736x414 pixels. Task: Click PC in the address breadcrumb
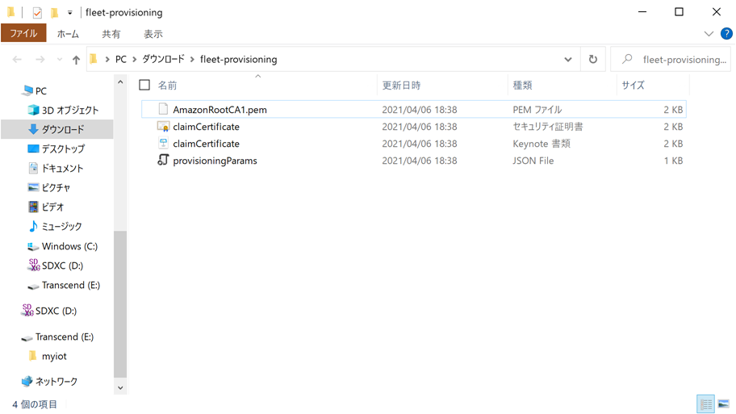click(120, 60)
